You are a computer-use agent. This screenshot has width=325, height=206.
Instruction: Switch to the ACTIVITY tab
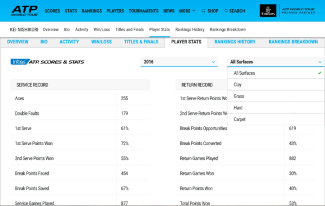pos(69,42)
